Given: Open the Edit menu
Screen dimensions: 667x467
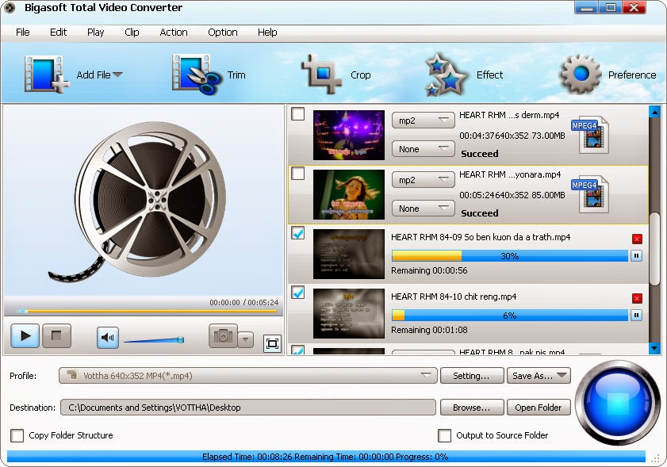Looking at the screenshot, I should pyautogui.click(x=58, y=32).
